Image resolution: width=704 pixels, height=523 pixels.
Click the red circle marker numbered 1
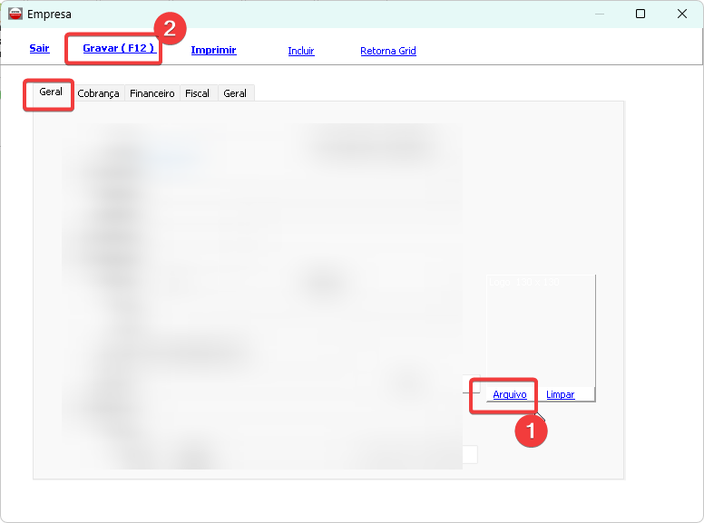tap(531, 431)
